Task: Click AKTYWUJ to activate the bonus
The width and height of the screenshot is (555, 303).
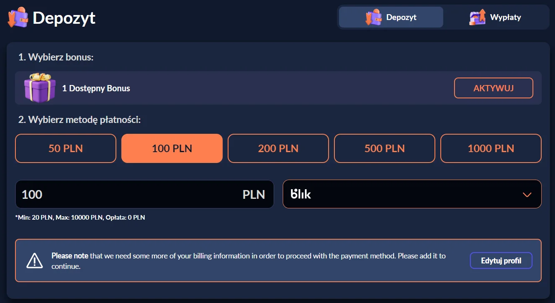Action: (x=493, y=88)
